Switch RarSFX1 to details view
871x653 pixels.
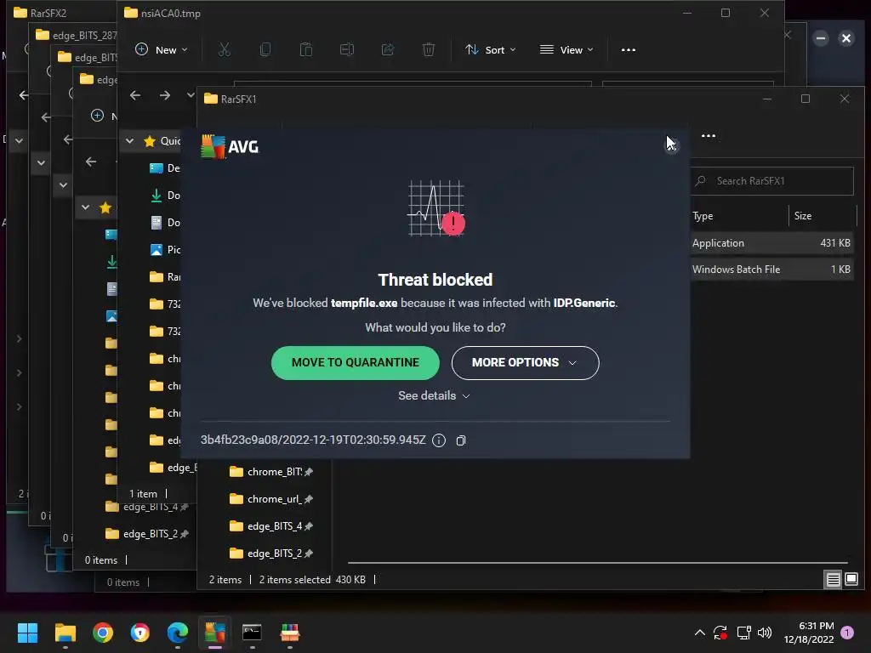[834, 580]
